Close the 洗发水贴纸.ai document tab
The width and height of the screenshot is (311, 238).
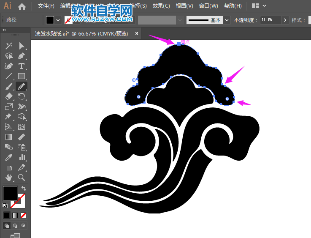coord(136,33)
